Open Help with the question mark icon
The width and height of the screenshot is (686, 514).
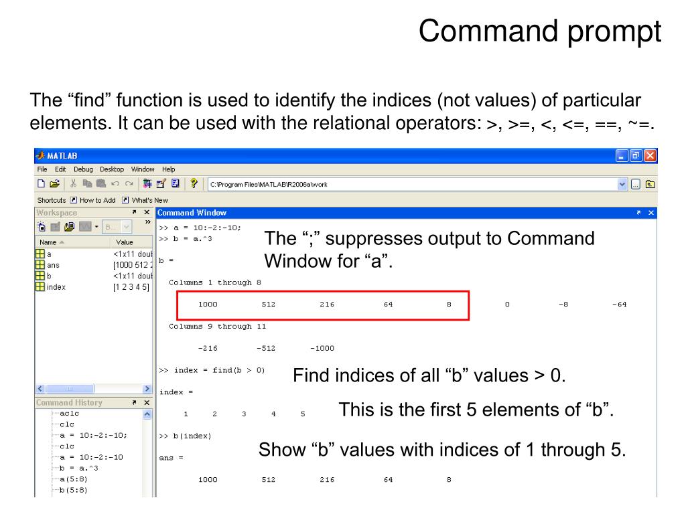coord(194,184)
